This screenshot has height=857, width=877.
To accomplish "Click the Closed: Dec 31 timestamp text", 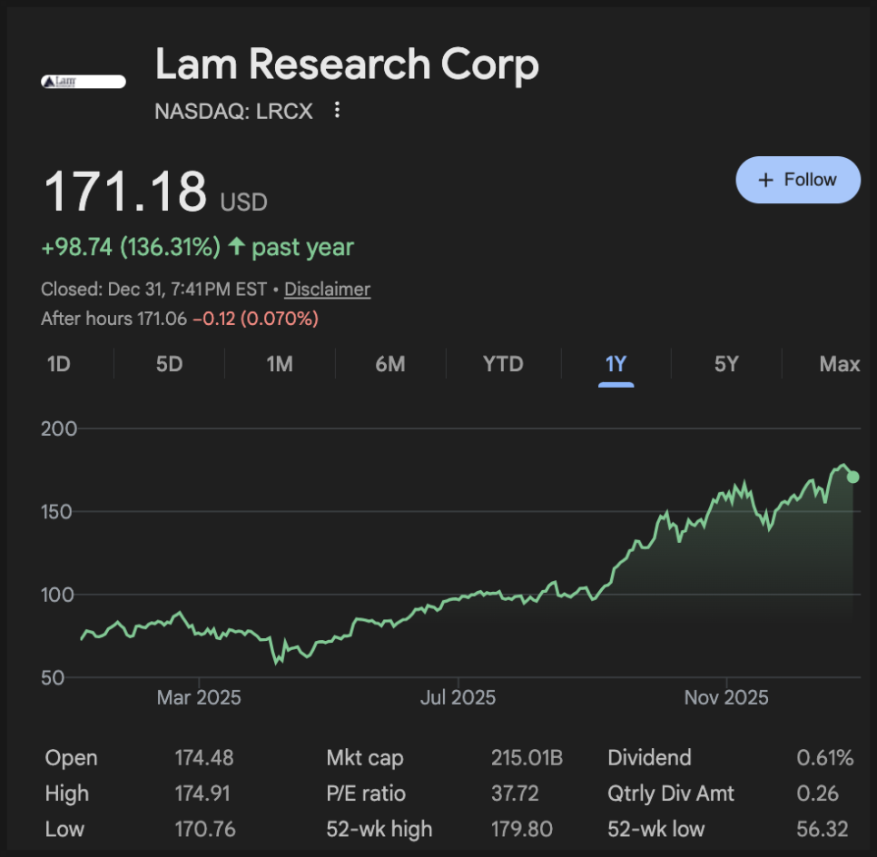I will tap(153, 290).
